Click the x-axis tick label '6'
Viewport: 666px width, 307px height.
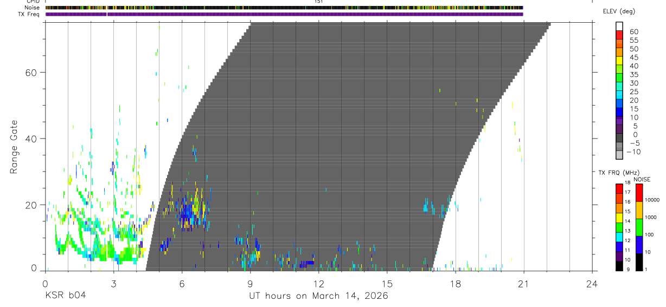point(182,283)
